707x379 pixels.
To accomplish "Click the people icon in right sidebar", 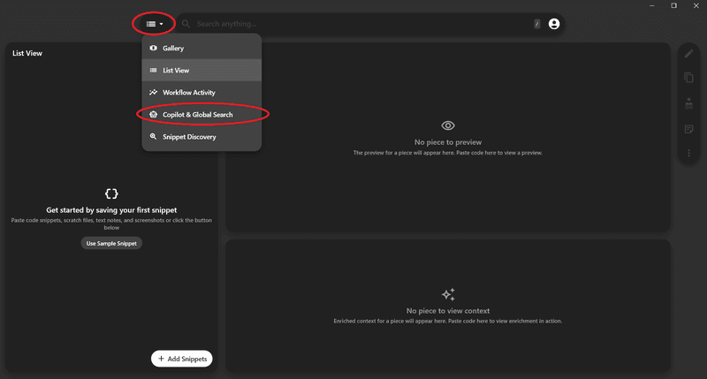I will click(x=689, y=103).
